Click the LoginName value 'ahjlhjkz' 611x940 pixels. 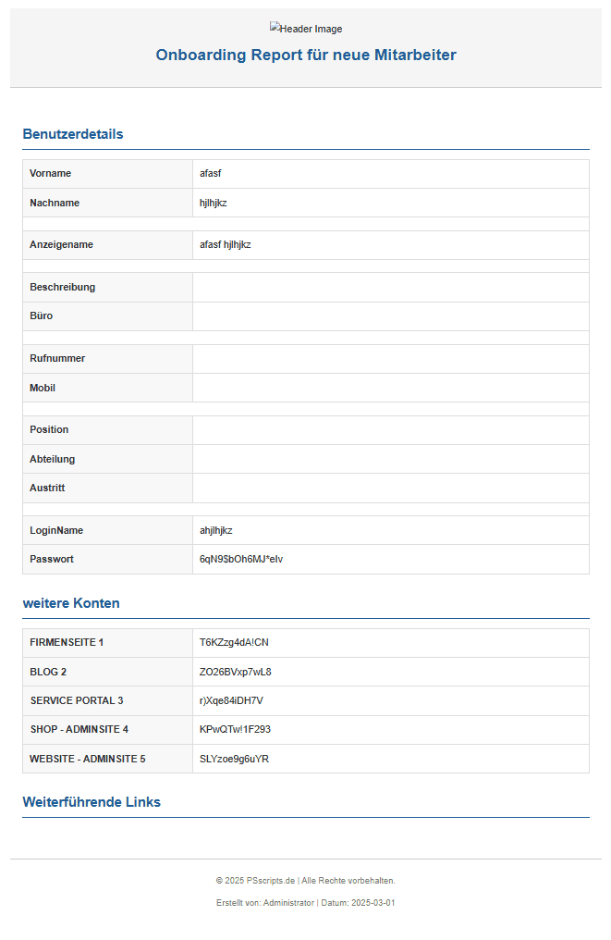pyautogui.click(x=216, y=531)
